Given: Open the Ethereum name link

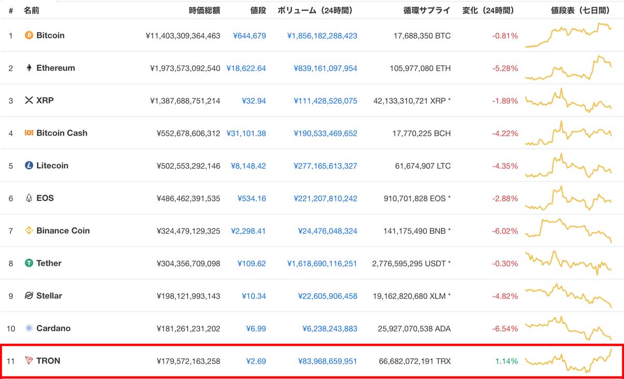Looking at the screenshot, I should click(x=56, y=68).
